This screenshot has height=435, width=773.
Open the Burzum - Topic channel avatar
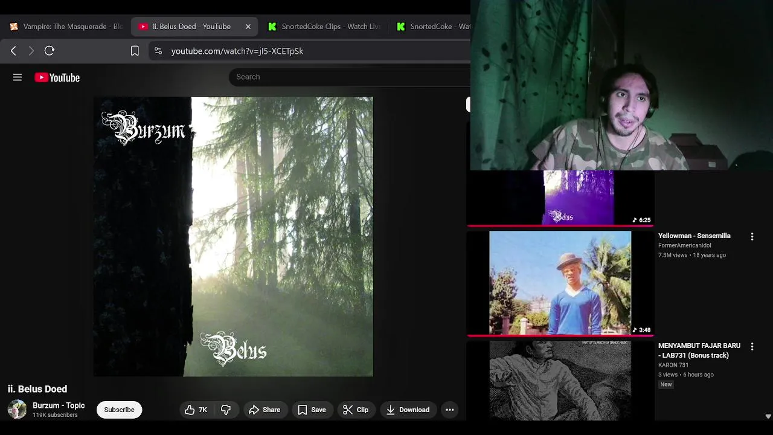click(x=17, y=410)
